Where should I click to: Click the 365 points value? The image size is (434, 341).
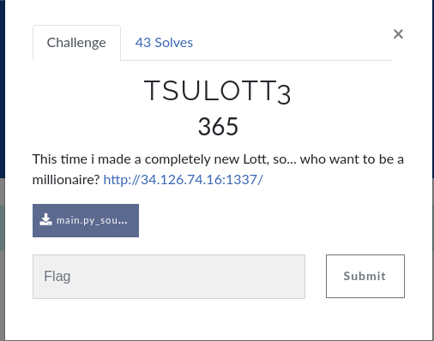pos(218,127)
